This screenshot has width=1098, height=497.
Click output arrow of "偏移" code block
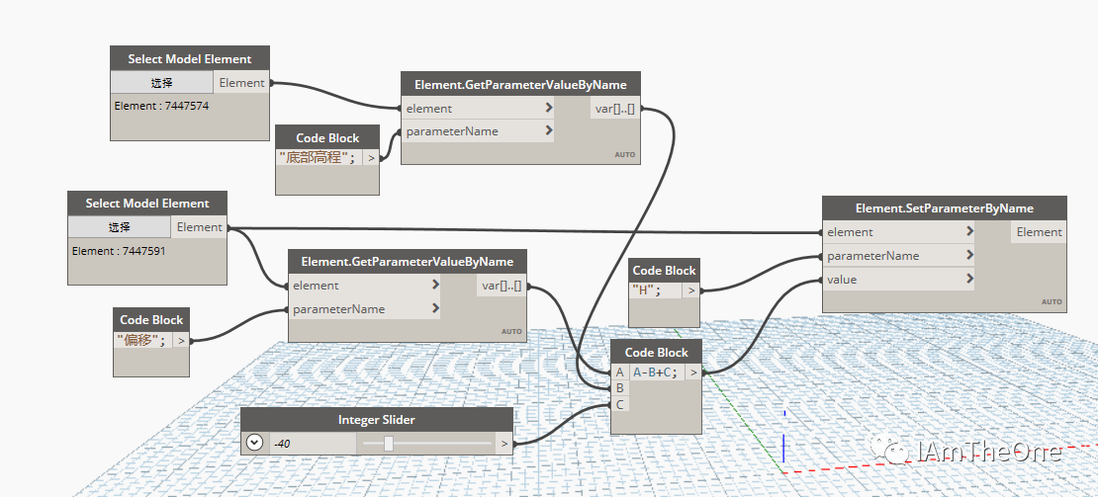click(181, 341)
